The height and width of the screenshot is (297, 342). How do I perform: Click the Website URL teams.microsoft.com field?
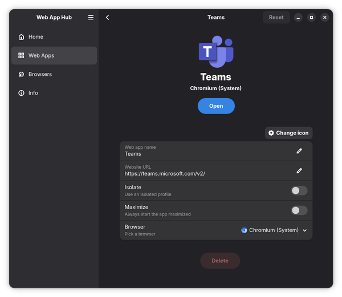click(216, 171)
